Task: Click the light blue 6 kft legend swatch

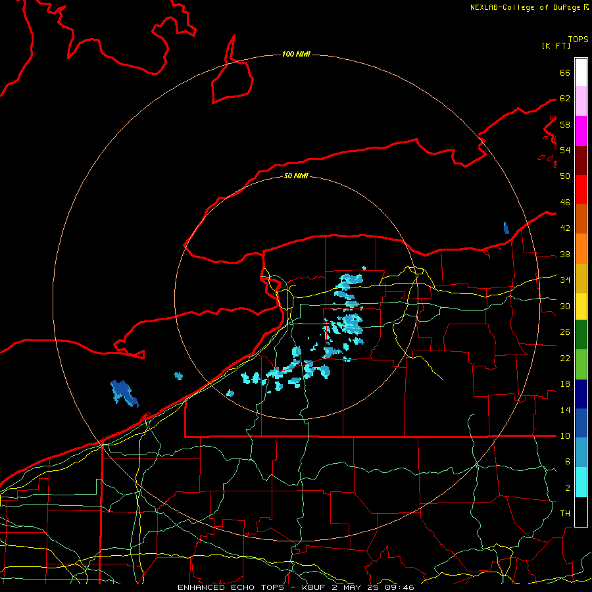Action: pos(581,453)
